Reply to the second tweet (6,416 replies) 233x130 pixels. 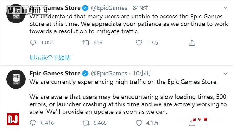point(33,123)
